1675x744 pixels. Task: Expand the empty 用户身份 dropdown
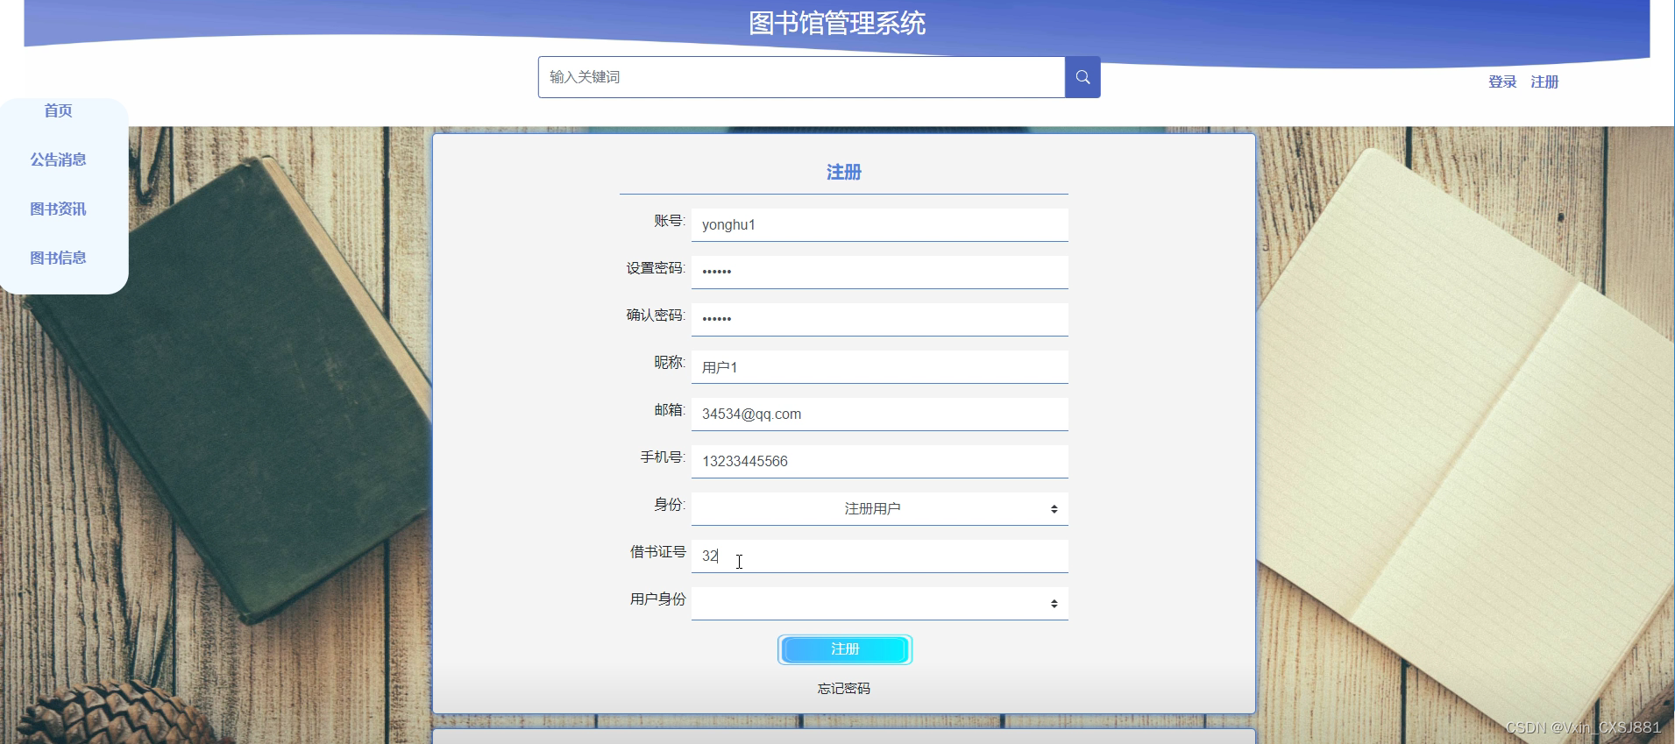(x=879, y=603)
